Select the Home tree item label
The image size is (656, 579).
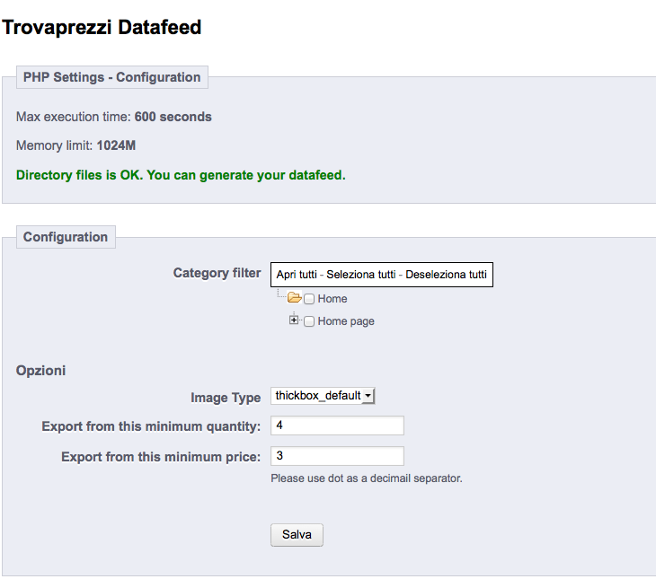tap(332, 299)
